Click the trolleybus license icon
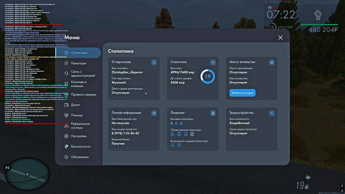Viewport: 345px width, 194px height. [172, 134]
